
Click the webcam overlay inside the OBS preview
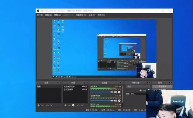pos(146,70)
